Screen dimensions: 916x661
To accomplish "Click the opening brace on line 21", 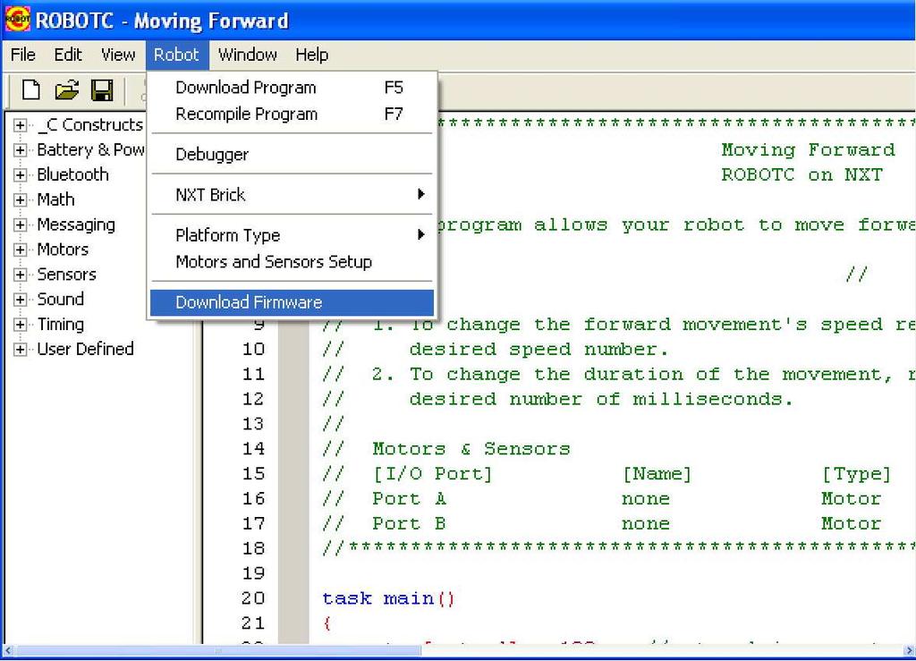I will click(x=327, y=623).
